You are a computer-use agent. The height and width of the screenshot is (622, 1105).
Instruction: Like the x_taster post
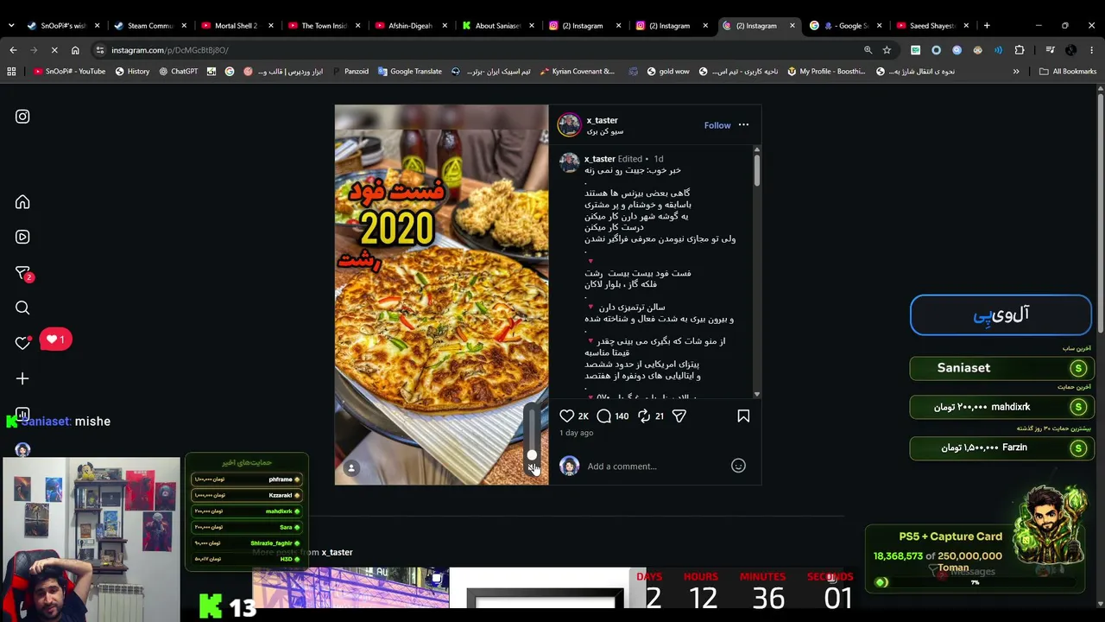567,416
